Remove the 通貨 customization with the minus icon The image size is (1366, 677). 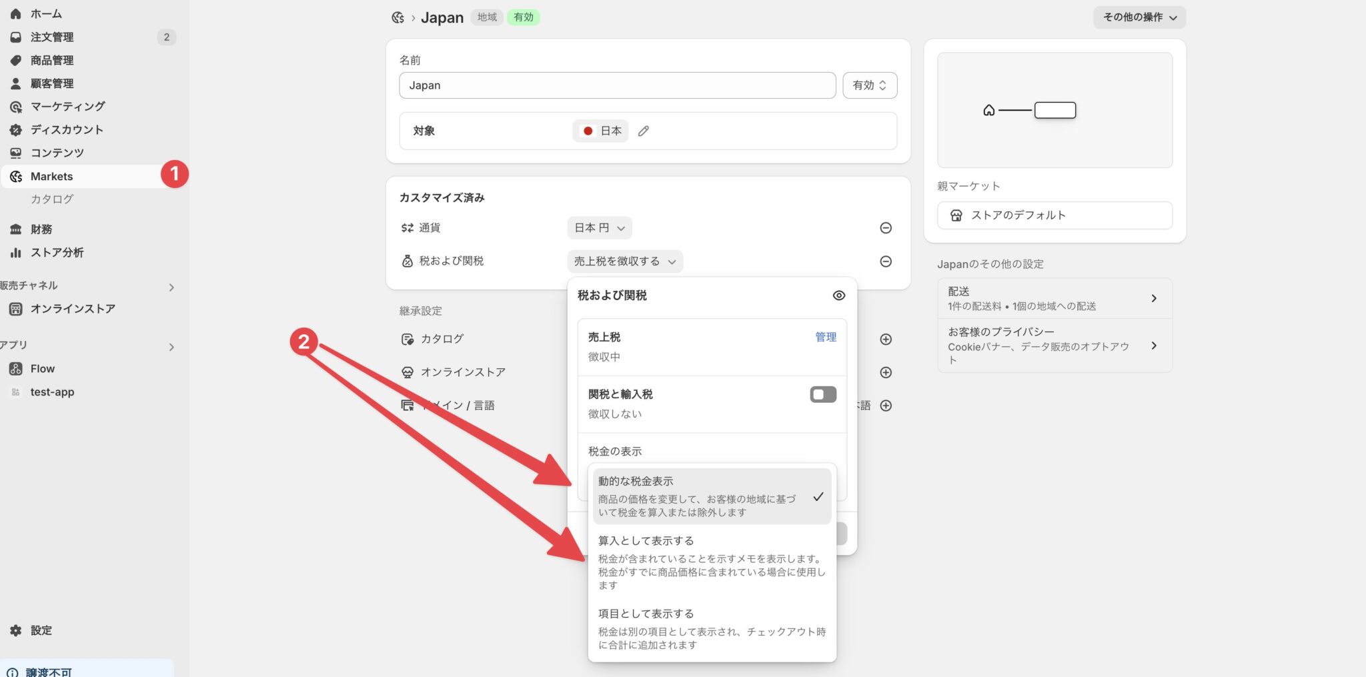886,227
